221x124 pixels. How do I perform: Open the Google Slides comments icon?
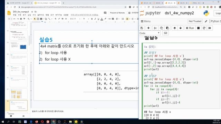coord(105,13)
